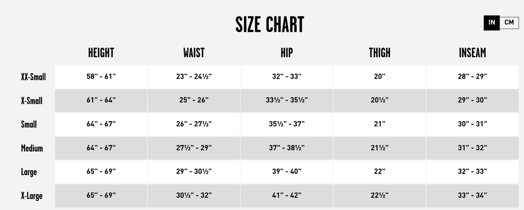Select the Small row label

(x=29, y=124)
